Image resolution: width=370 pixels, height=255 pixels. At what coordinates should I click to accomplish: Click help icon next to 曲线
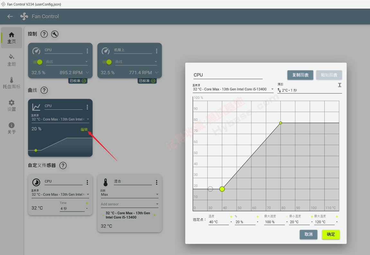44,90
